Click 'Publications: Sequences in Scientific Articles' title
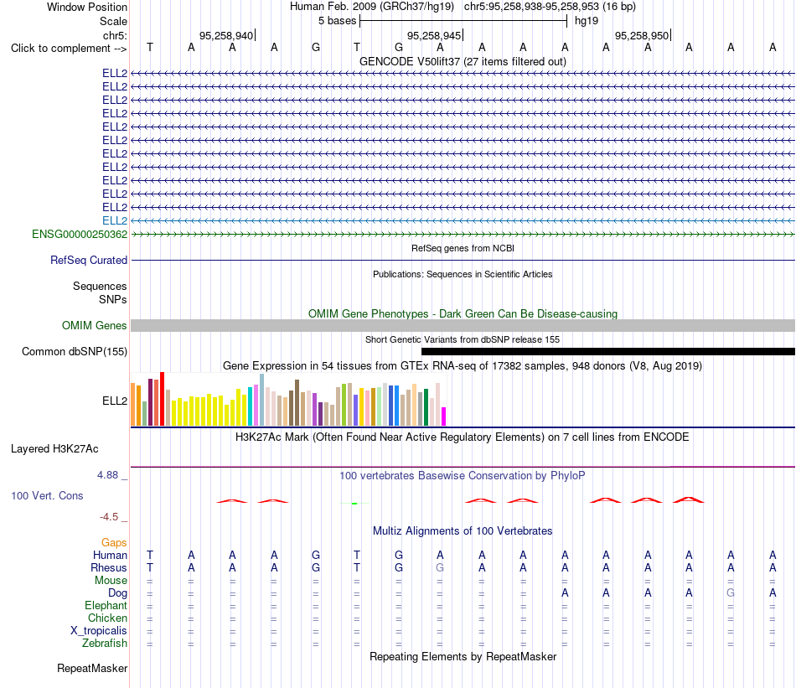 463,274
